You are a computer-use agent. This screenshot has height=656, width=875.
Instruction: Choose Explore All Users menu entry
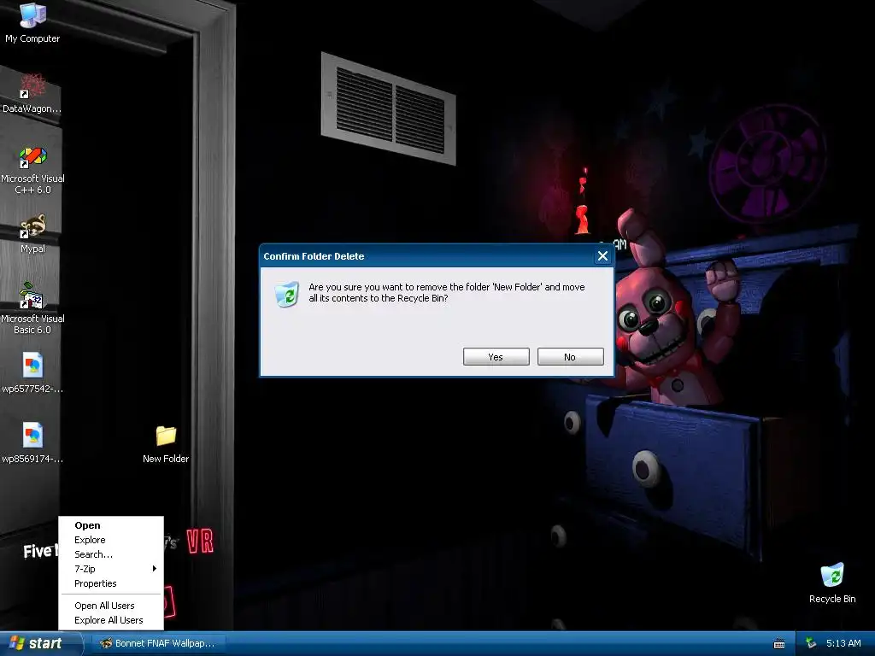[x=111, y=620]
